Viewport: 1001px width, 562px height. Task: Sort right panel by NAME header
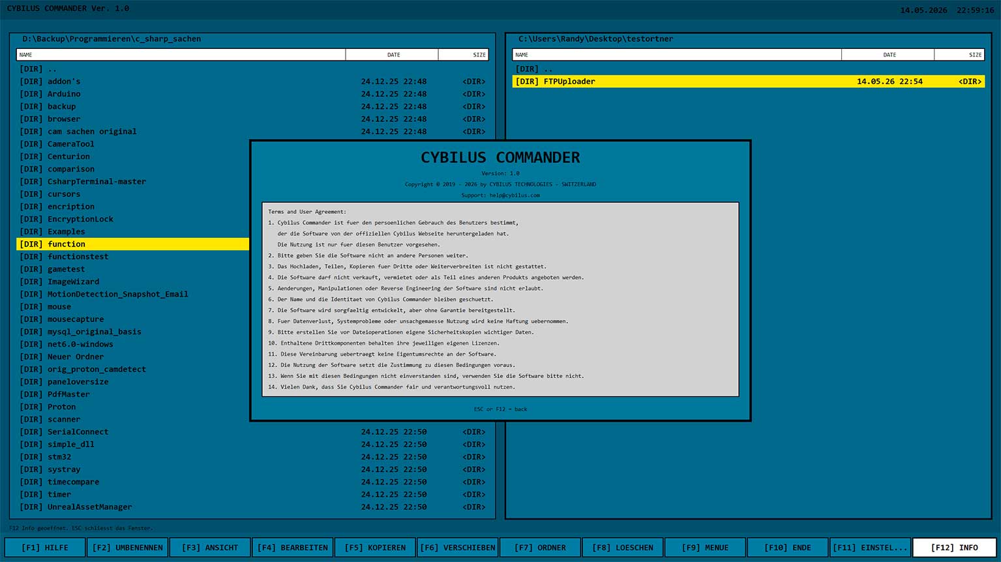[x=677, y=55]
